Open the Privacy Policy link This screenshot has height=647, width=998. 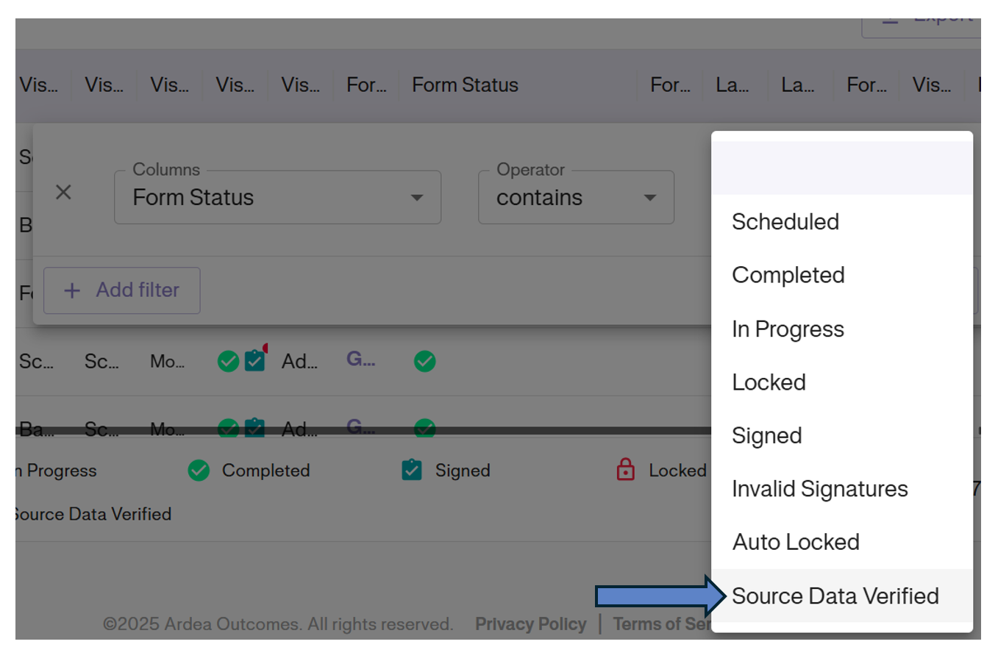[530, 624]
